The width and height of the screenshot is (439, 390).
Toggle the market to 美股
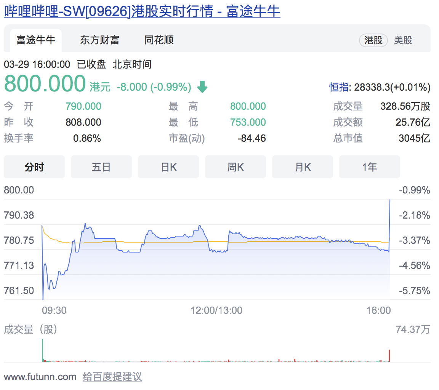click(x=403, y=40)
